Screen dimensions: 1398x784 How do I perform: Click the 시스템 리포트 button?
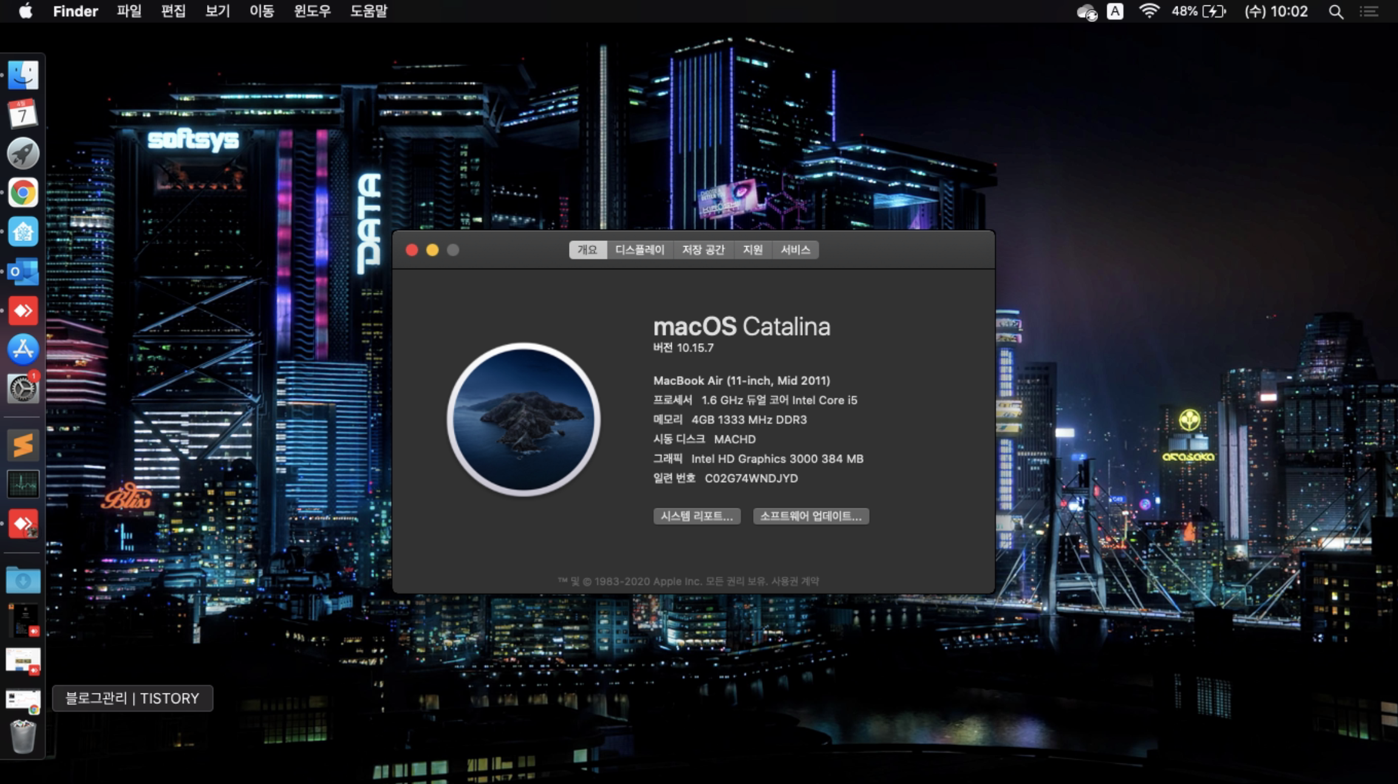point(697,516)
